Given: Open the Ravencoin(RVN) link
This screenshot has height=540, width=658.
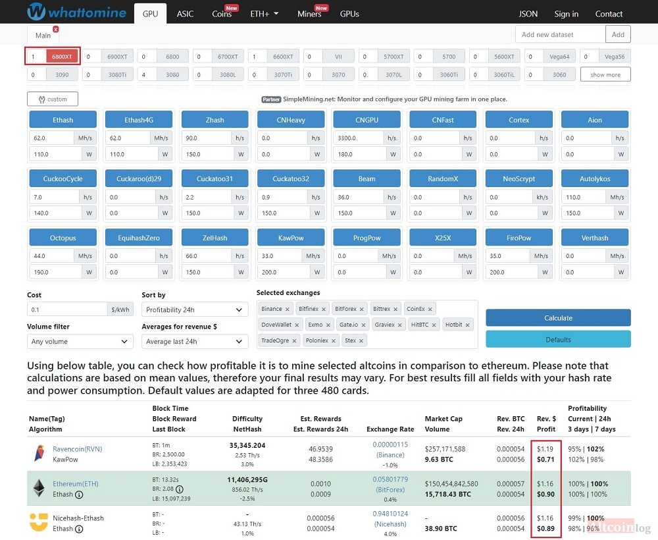Looking at the screenshot, I should (x=77, y=449).
